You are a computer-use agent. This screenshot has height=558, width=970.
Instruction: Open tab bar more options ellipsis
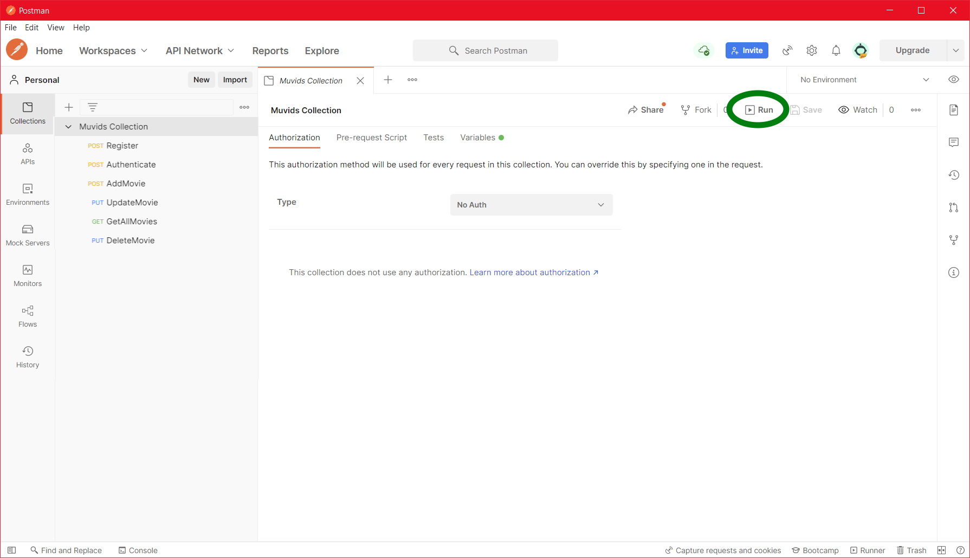pos(412,80)
